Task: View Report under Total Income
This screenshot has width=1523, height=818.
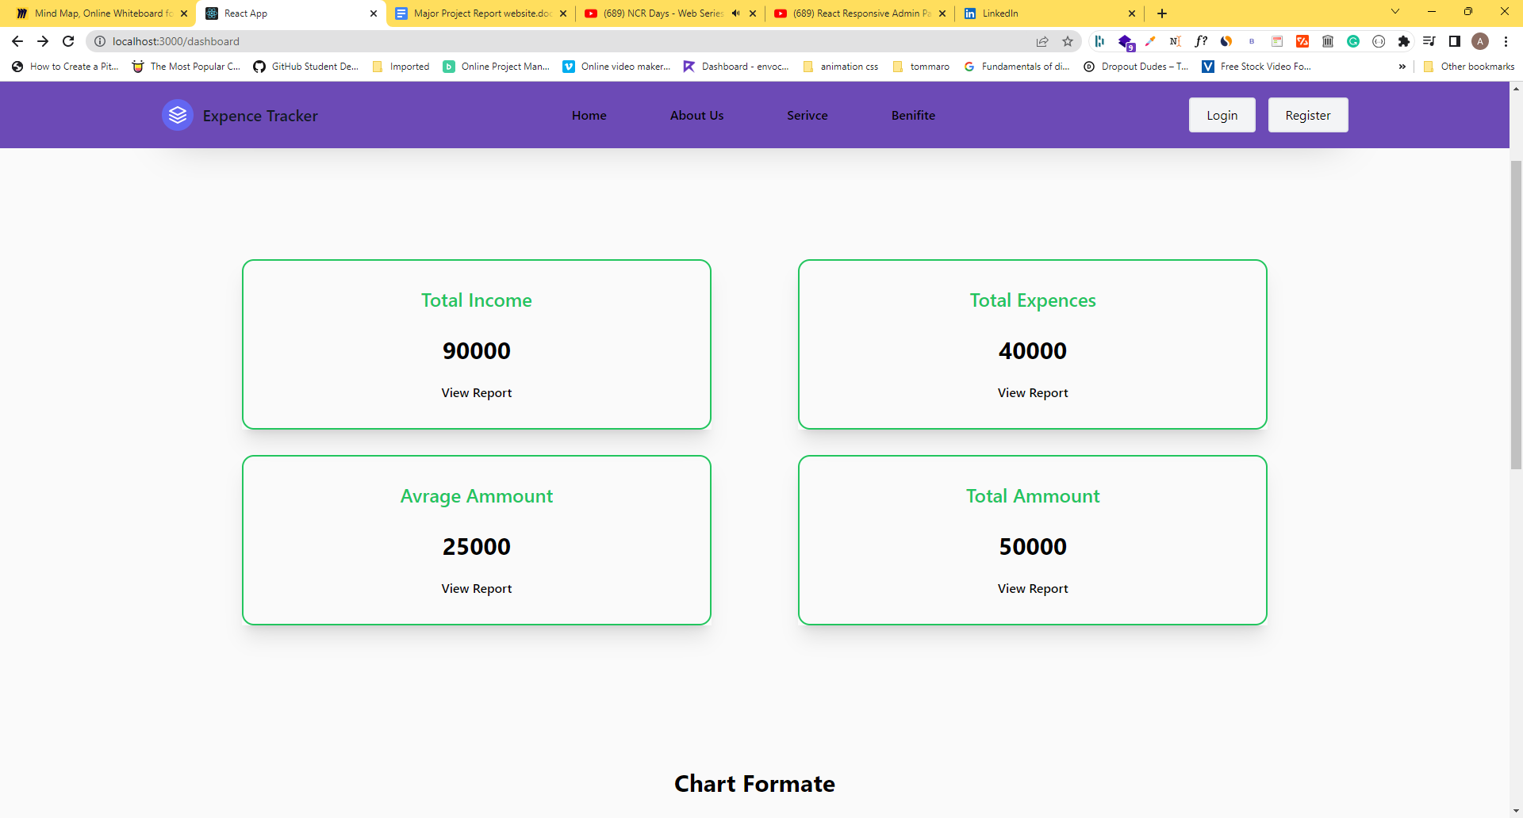Action: pos(476,392)
